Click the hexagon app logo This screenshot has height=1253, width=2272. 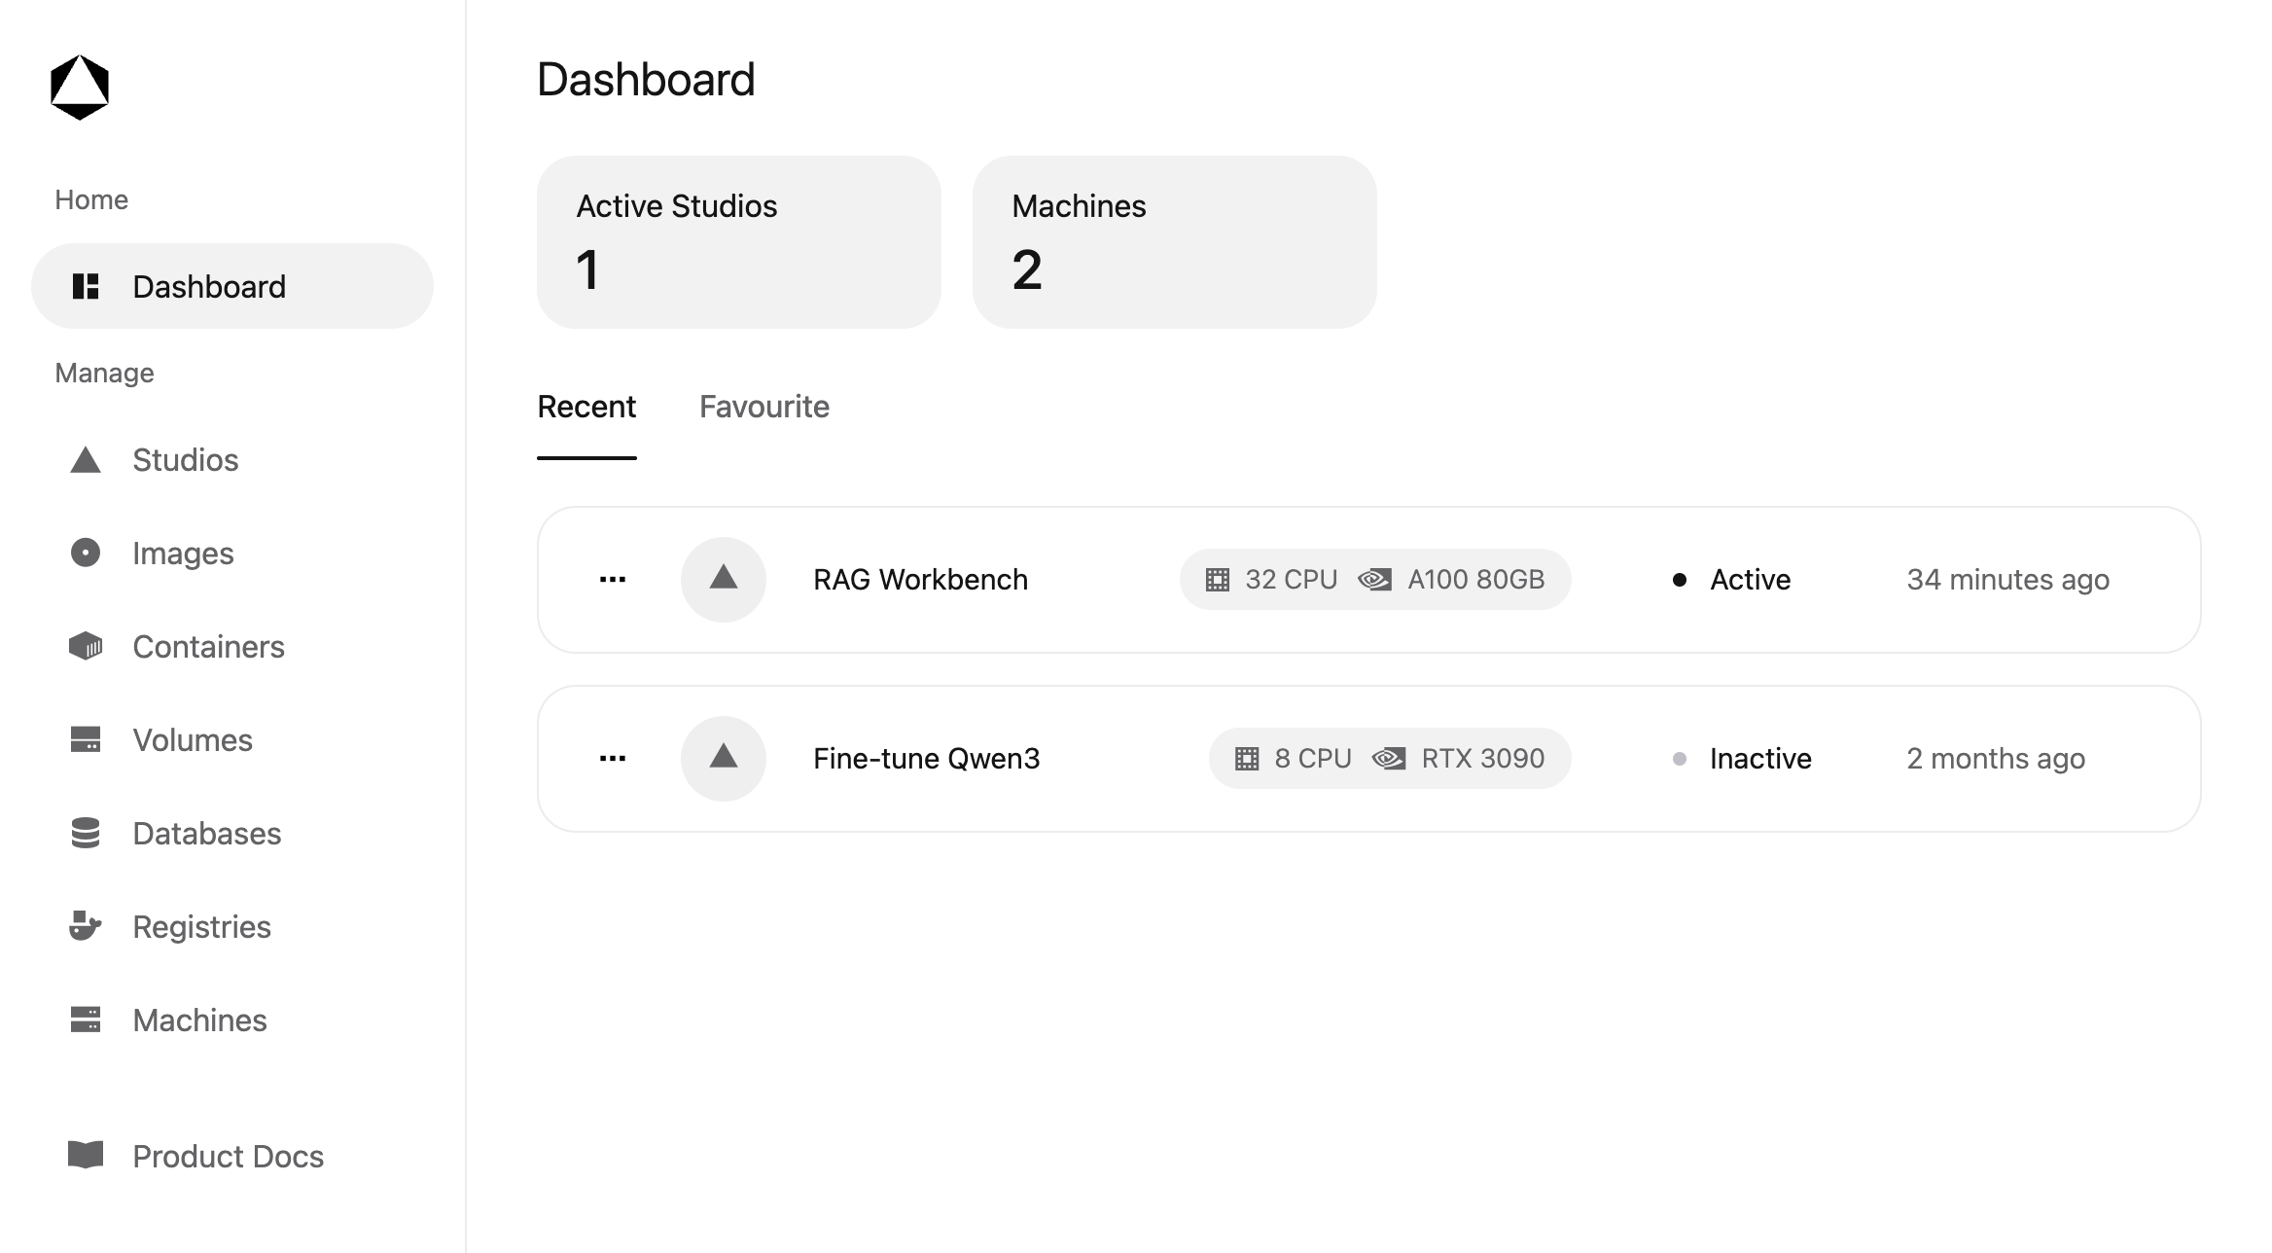click(x=80, y=88)
